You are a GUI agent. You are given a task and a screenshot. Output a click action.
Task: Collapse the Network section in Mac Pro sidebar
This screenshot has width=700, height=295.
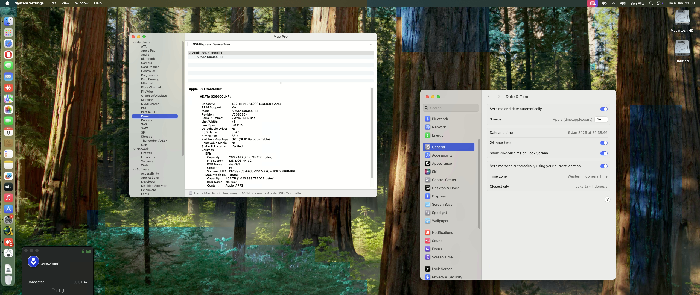tap(135, 149)
